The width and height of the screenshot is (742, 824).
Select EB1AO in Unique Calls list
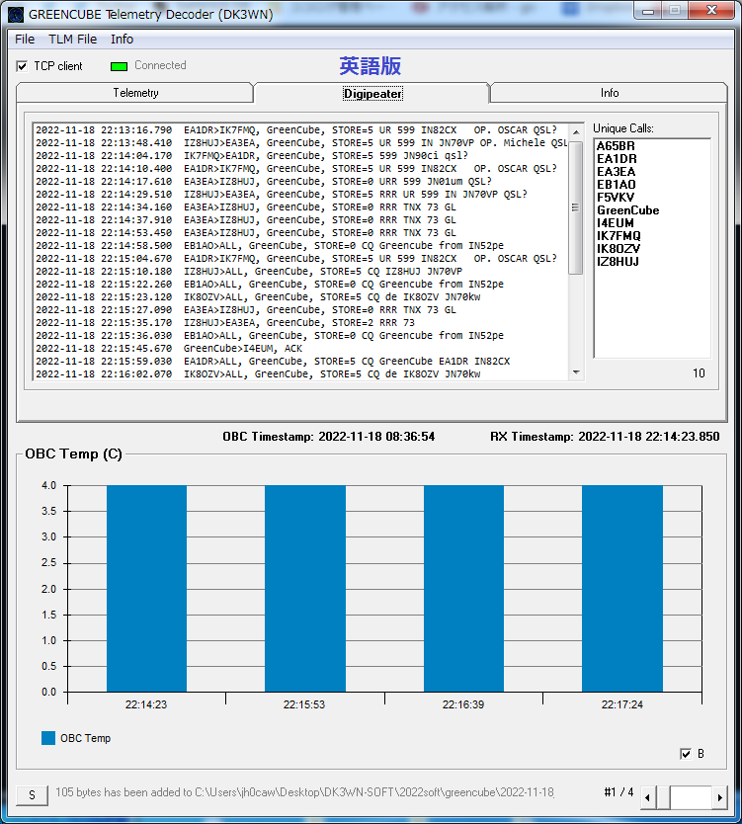click(x=616, y=185)
